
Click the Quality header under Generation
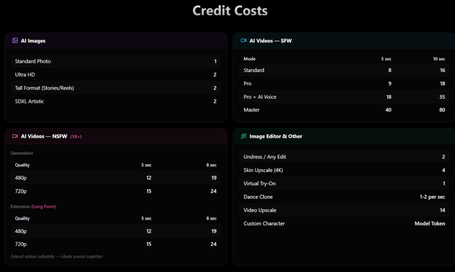coord(23,165)
